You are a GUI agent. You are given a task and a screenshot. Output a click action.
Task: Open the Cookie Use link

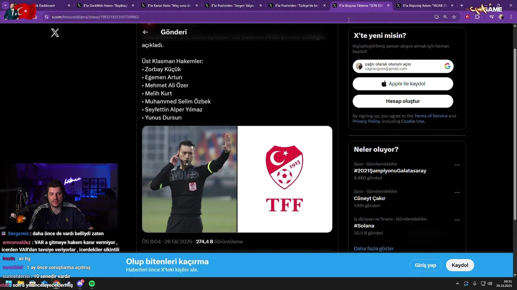[x=412, y=121]
